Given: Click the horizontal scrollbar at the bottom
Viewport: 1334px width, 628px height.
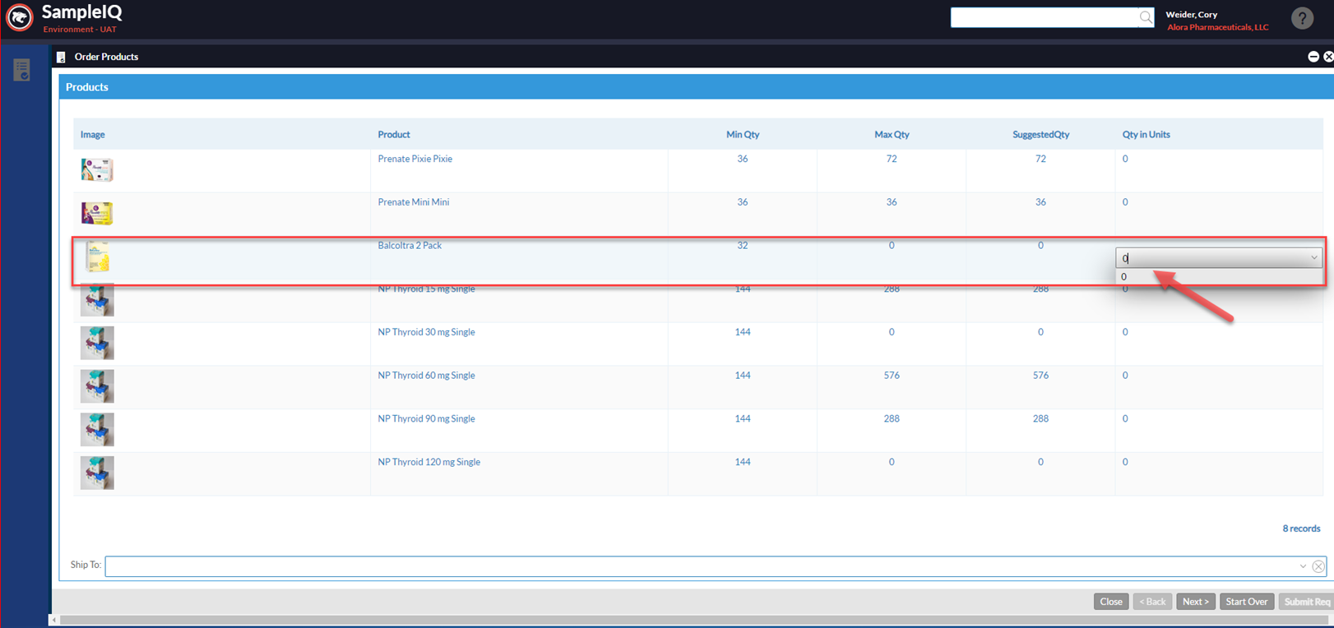Looking at the screenshot, I should click(695, 620).
